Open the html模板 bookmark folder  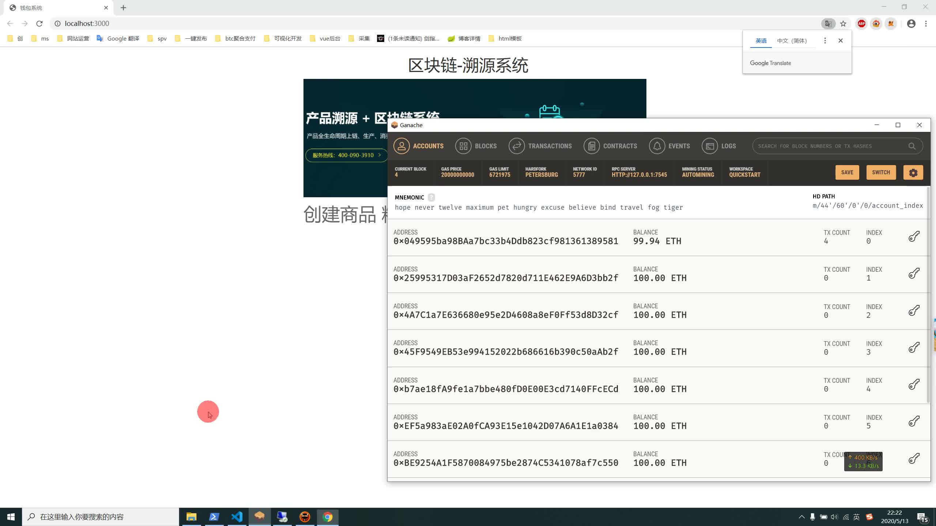(x=505, y=38)
